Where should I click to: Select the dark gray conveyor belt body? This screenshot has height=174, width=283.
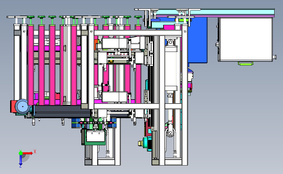pyautogui.click(x=62, y=112)
